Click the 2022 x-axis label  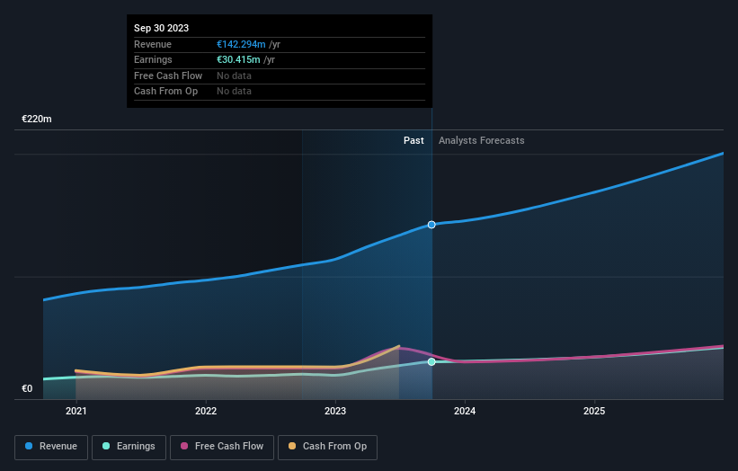click(x=206, y=411)
